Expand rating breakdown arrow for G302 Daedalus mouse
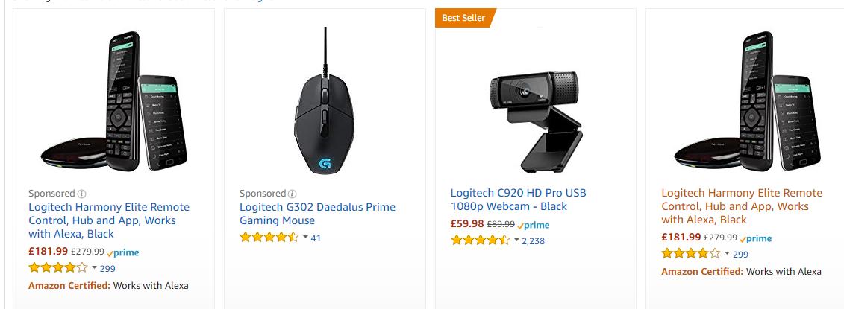Viewport: 844px width, 309px height. tap(305, 238)
